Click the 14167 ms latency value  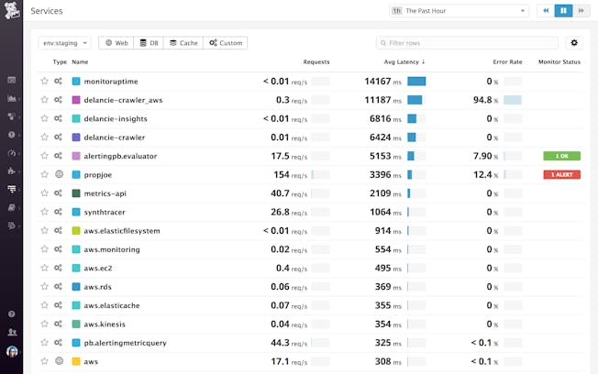click(x=382, y=82)
